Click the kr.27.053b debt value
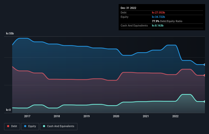This screenshot has width=209, height=134. click(x=159, y=12)
